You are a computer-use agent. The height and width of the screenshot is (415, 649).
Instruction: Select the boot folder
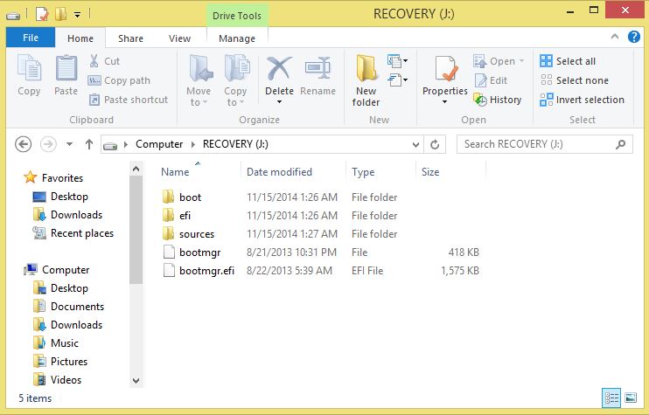click(321, 197)
